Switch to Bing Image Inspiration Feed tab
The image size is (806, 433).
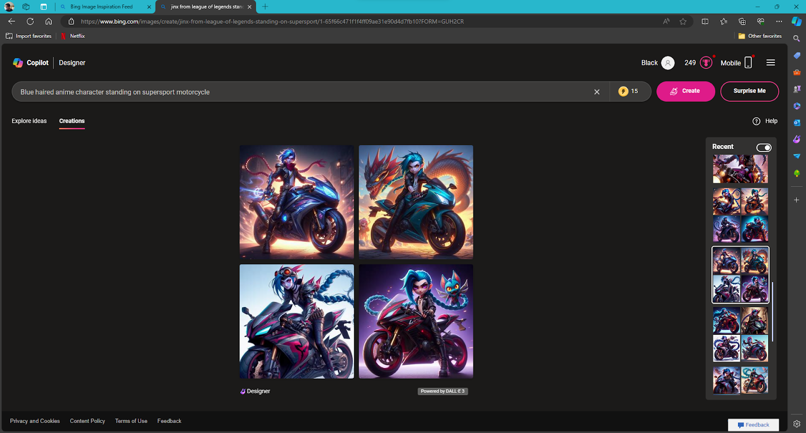click(105, 7)
